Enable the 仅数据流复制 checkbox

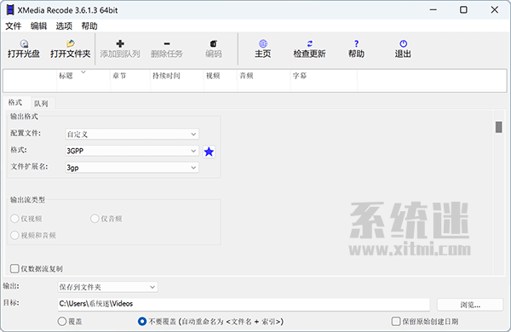14,268
